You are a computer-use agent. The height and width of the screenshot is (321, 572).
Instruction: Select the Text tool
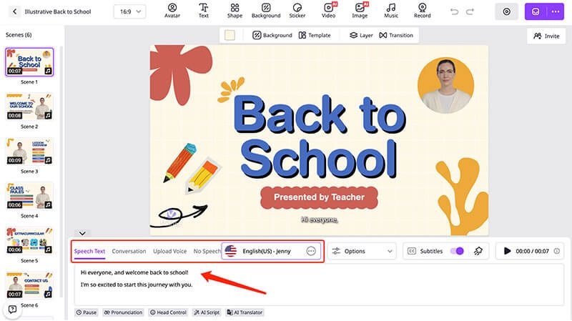[x=204, y=11]
